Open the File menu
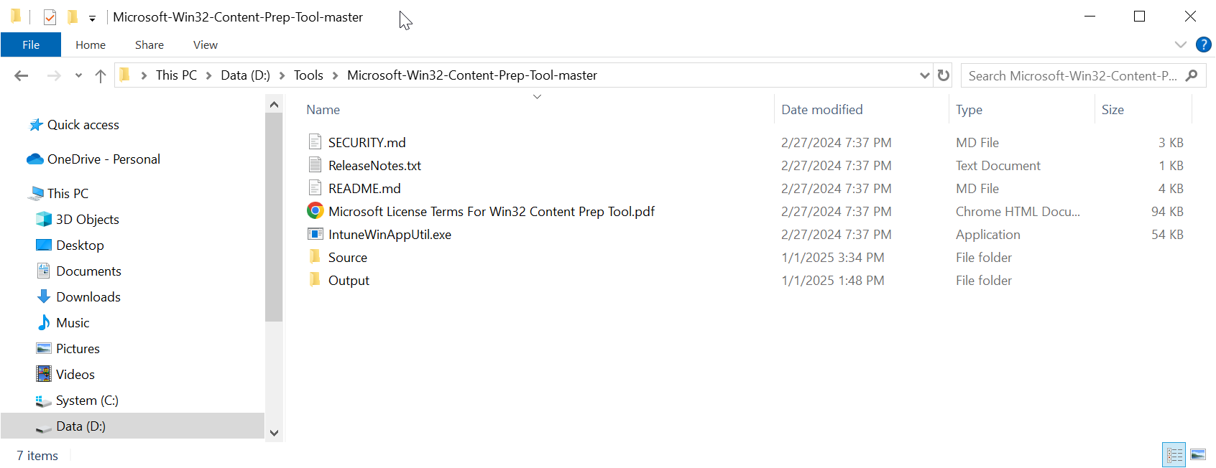 [x=31, y=45]
